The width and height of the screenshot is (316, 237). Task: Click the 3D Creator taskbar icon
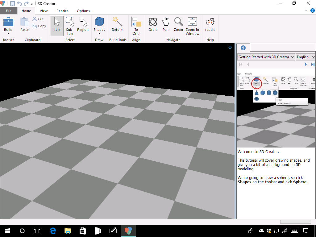(x=128, y=231)
